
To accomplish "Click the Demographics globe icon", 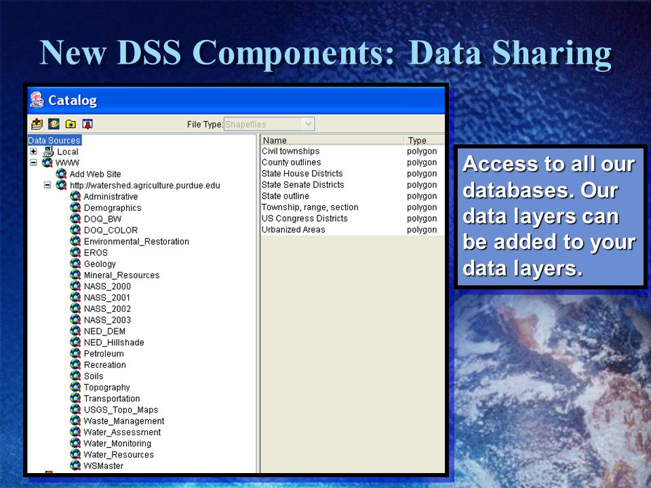I will [x=75, y=207].
